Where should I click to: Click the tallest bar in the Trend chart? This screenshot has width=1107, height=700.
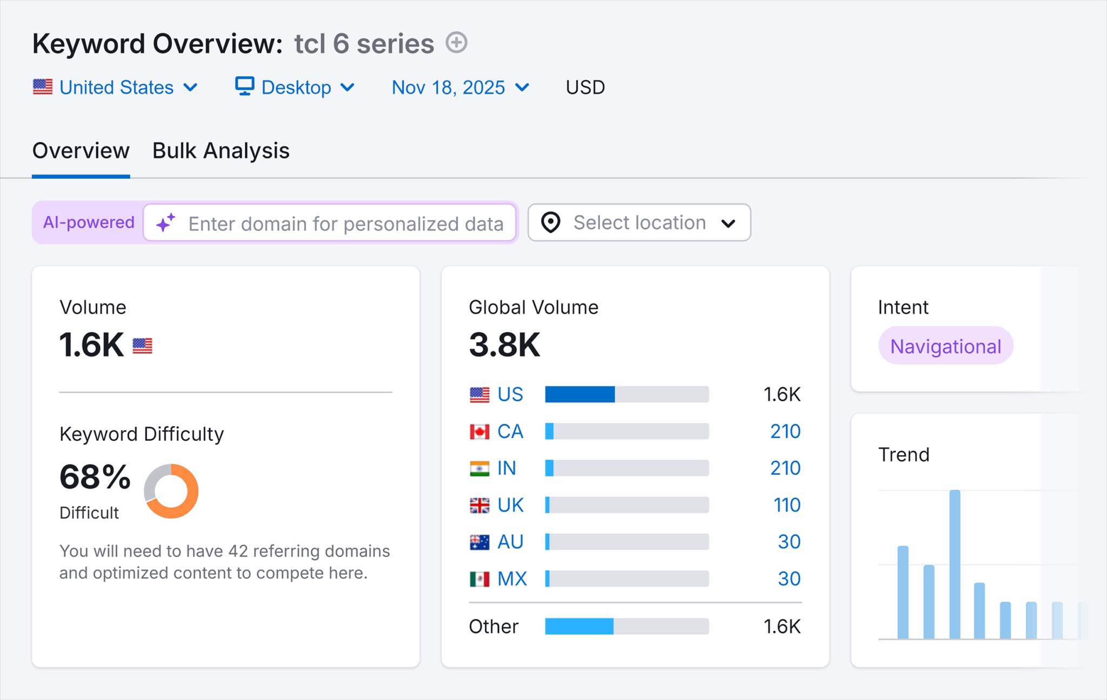click(955, 564)
